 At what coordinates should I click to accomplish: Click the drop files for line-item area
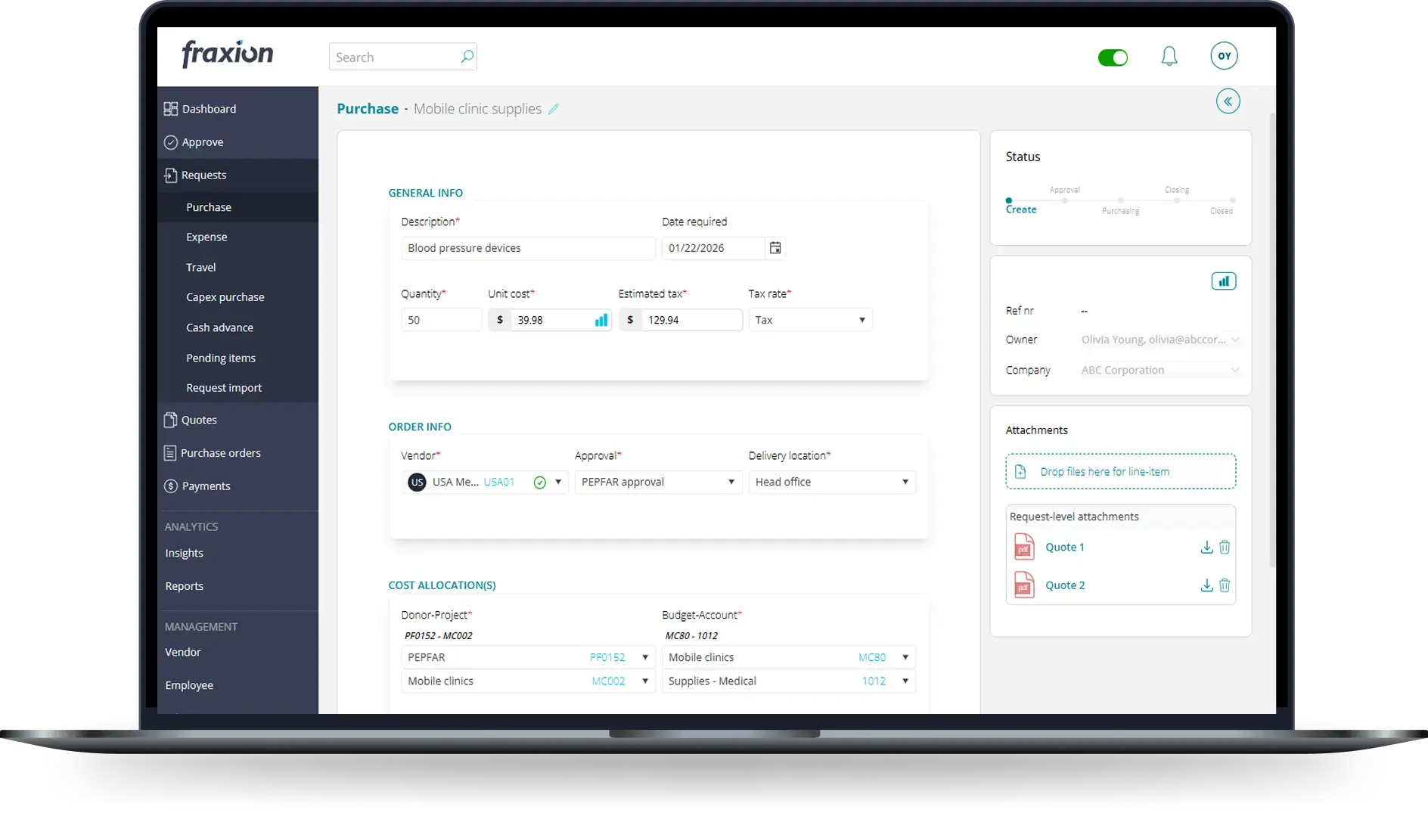click(1120, 472)
